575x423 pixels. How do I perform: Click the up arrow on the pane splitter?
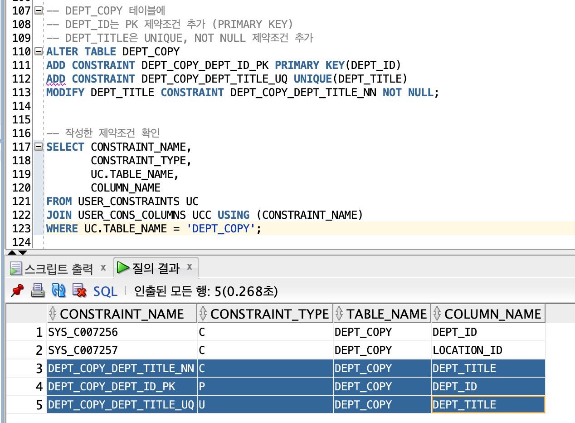point(12,252)
